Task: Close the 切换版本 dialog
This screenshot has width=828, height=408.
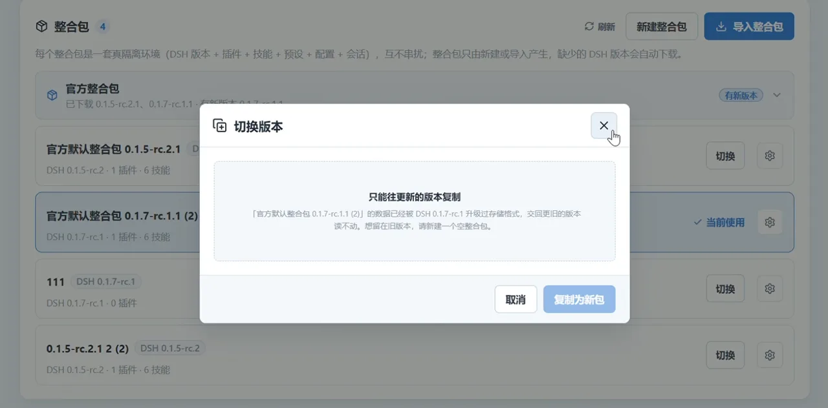Action: [604, 126]
